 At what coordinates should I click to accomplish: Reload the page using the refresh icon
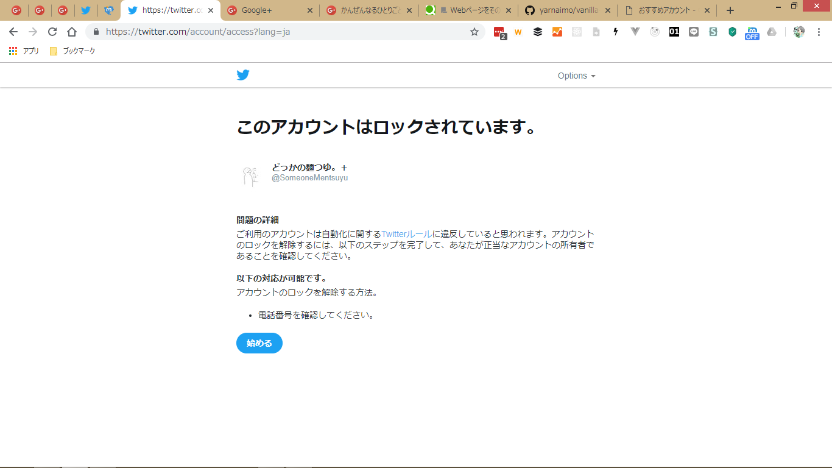[x=52, y=32]
